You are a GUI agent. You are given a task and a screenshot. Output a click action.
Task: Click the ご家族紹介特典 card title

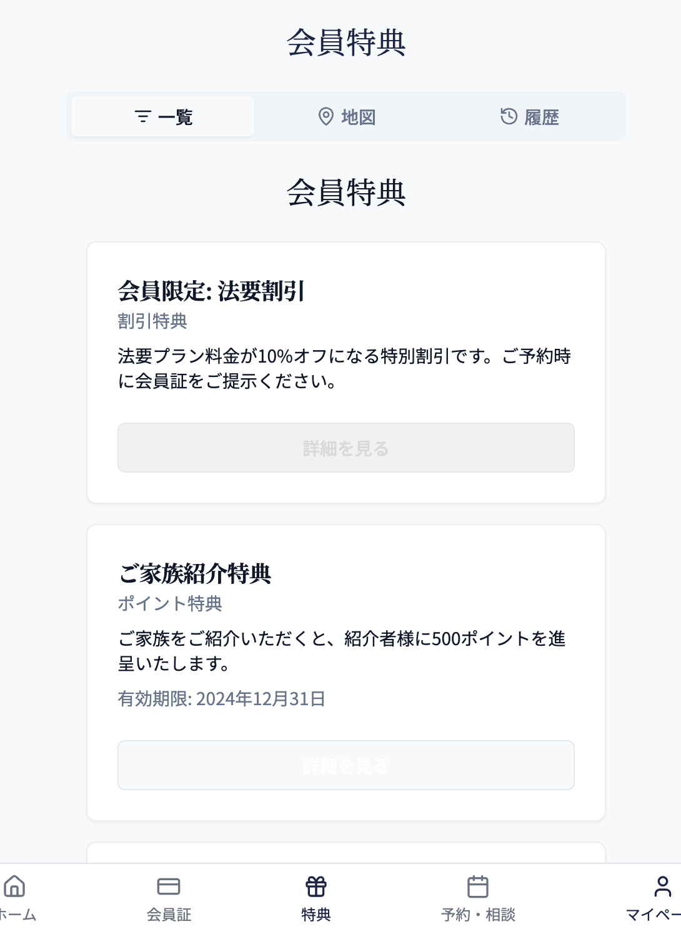pos(195,574)
